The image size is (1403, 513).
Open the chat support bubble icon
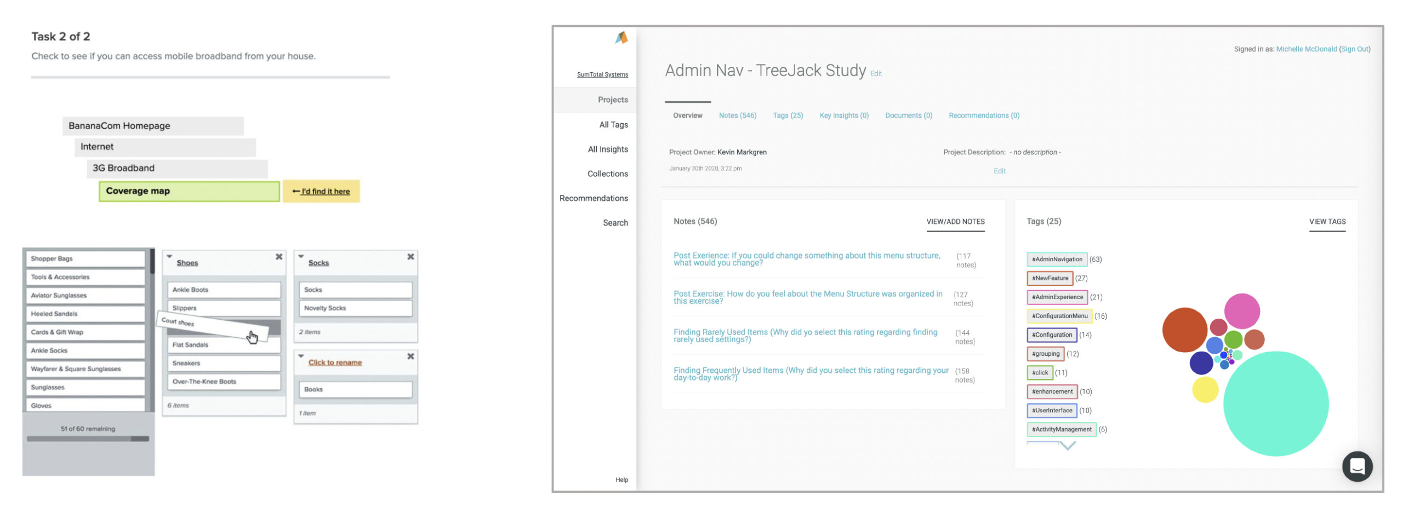(1356, 466)
